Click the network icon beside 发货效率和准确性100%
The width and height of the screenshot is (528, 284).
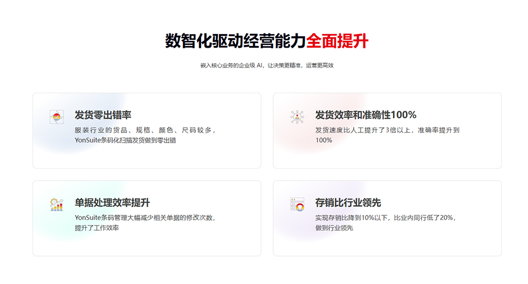coord(297,117)
